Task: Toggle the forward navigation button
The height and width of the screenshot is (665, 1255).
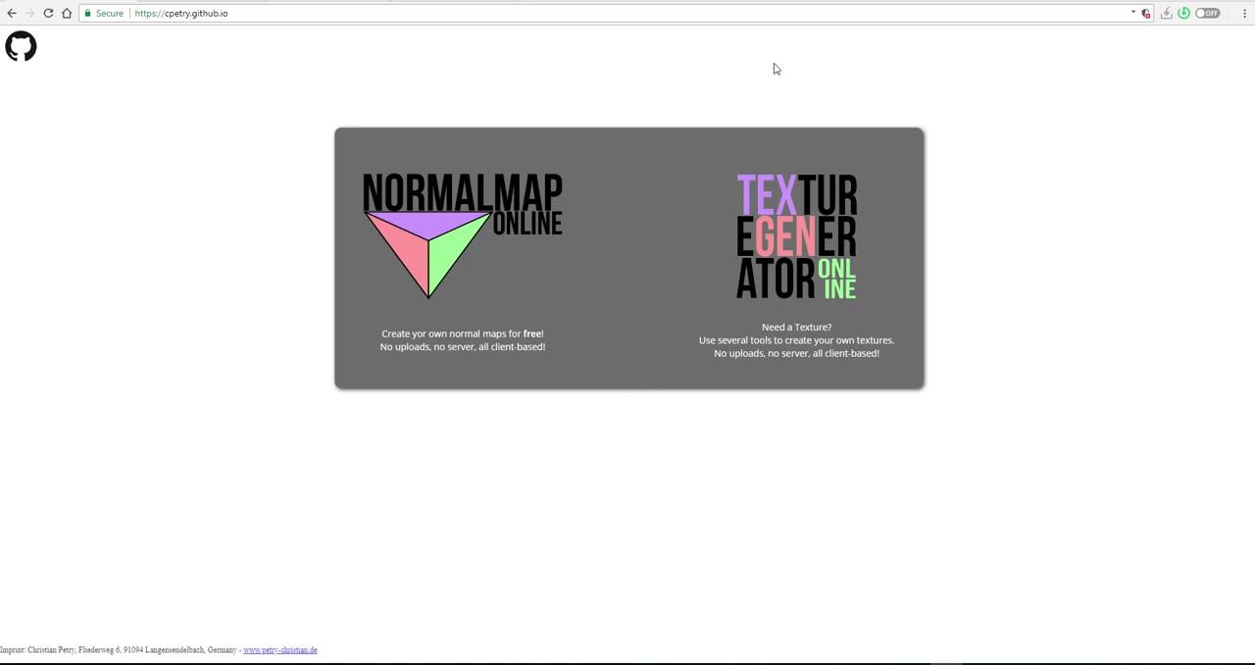Action: coord(29,13)
